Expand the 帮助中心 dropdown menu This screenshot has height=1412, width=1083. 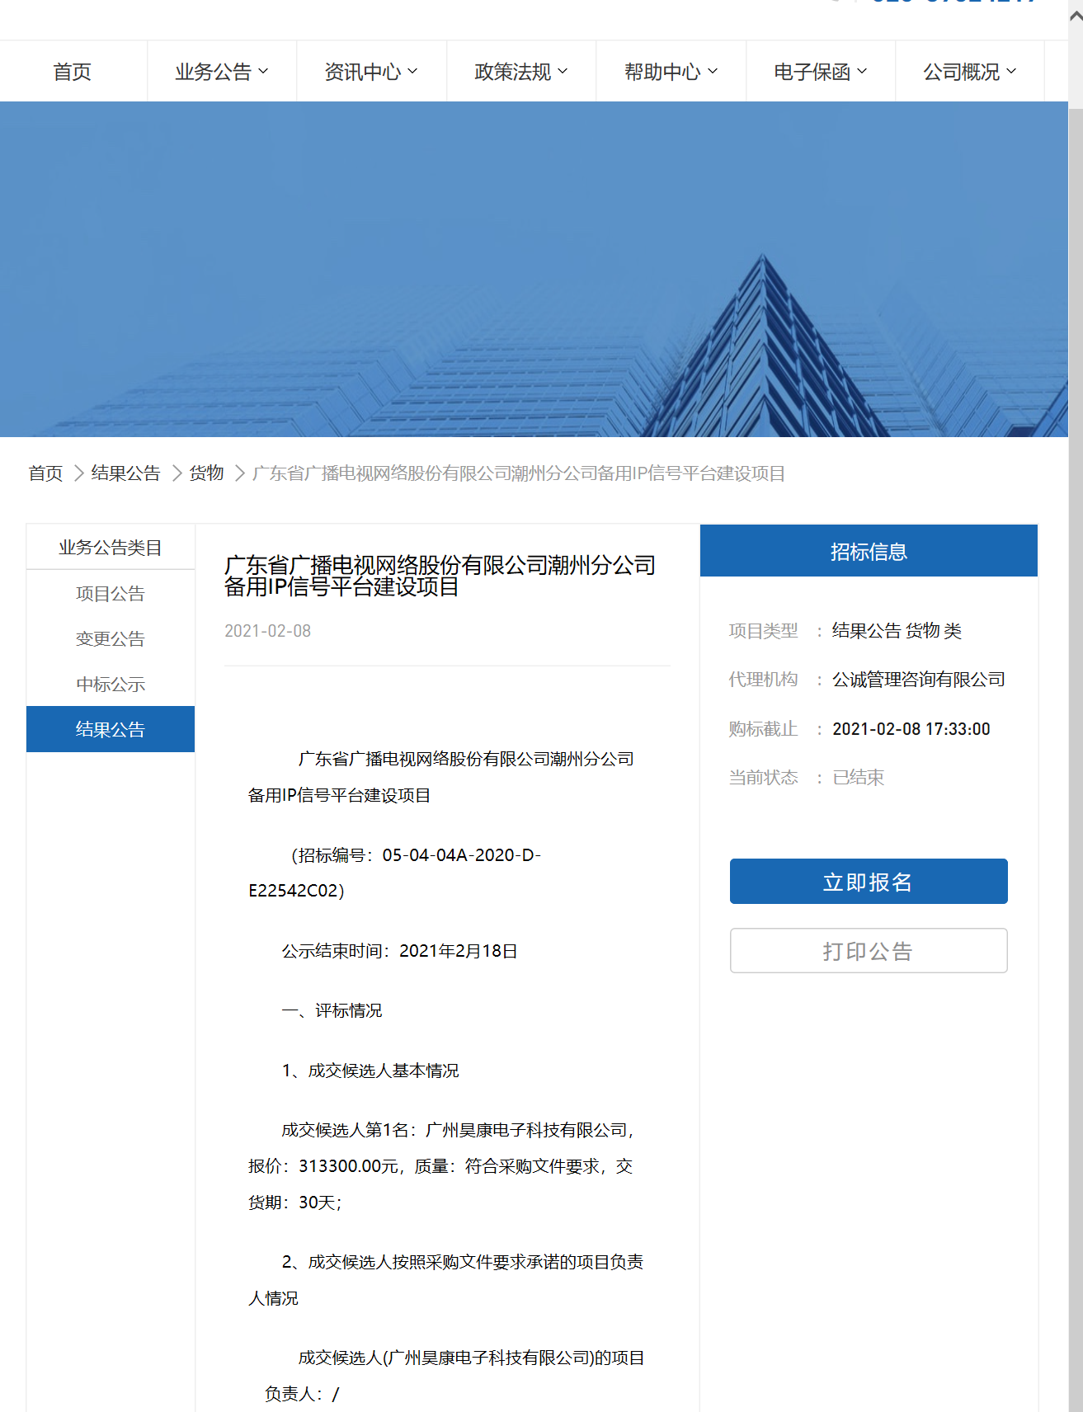coord(671,72)
